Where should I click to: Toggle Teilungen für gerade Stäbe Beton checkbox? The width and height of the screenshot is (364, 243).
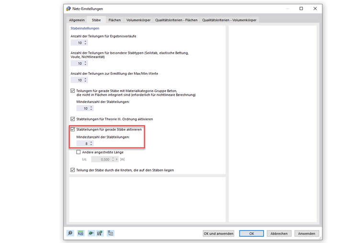coord(73,91)
